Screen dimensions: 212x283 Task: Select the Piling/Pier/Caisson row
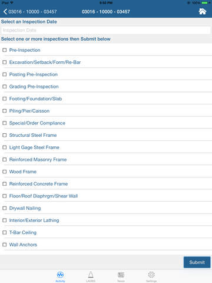[x=106, y=111]
